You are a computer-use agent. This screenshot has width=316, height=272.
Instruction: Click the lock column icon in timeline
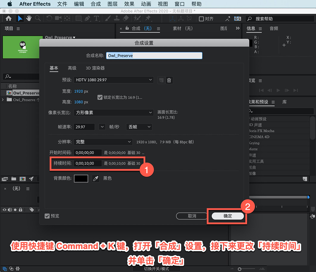(20, 210)
